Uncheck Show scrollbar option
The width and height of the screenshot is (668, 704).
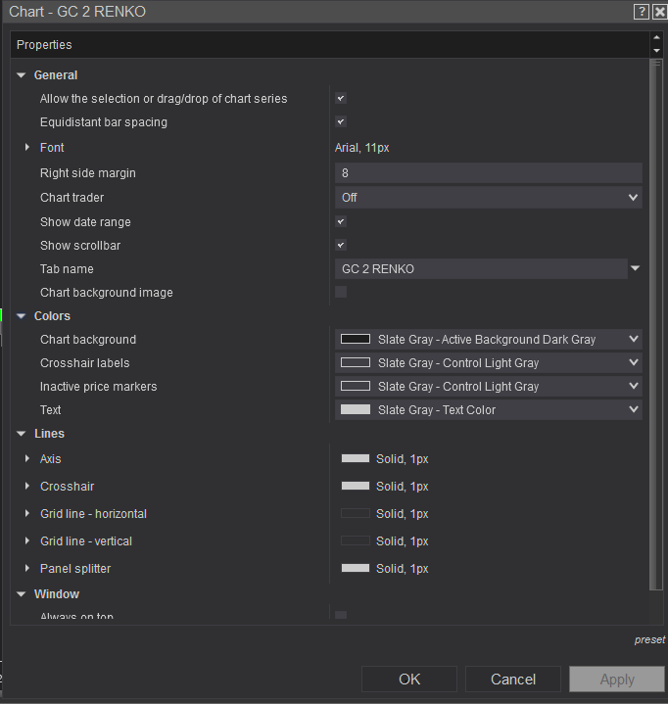341,246
